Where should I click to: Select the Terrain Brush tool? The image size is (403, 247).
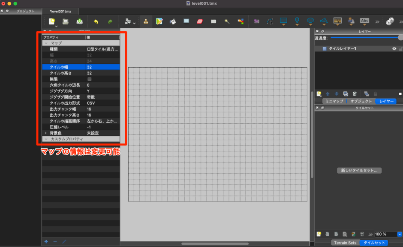point(159,21)
